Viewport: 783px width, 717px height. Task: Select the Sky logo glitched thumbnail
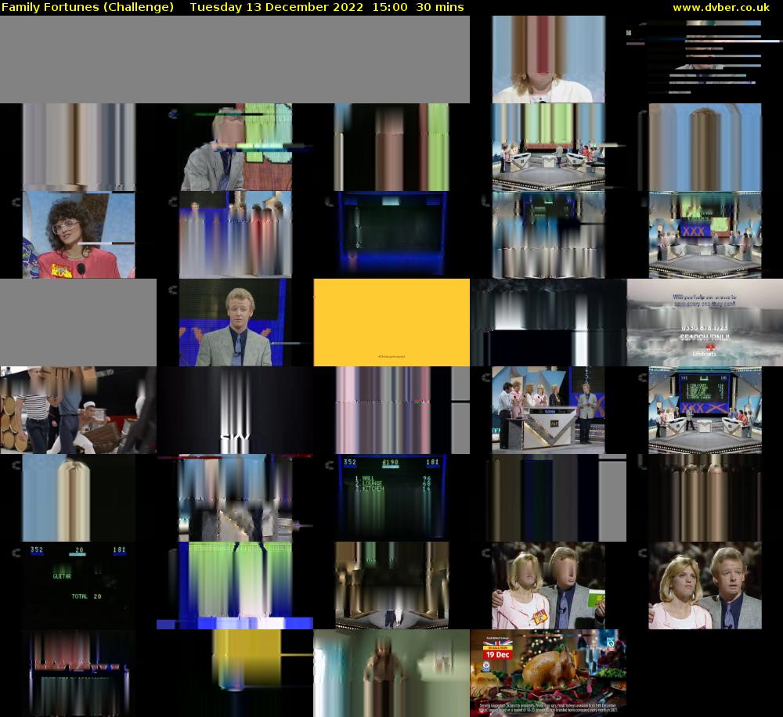click(x=235, y=410)
